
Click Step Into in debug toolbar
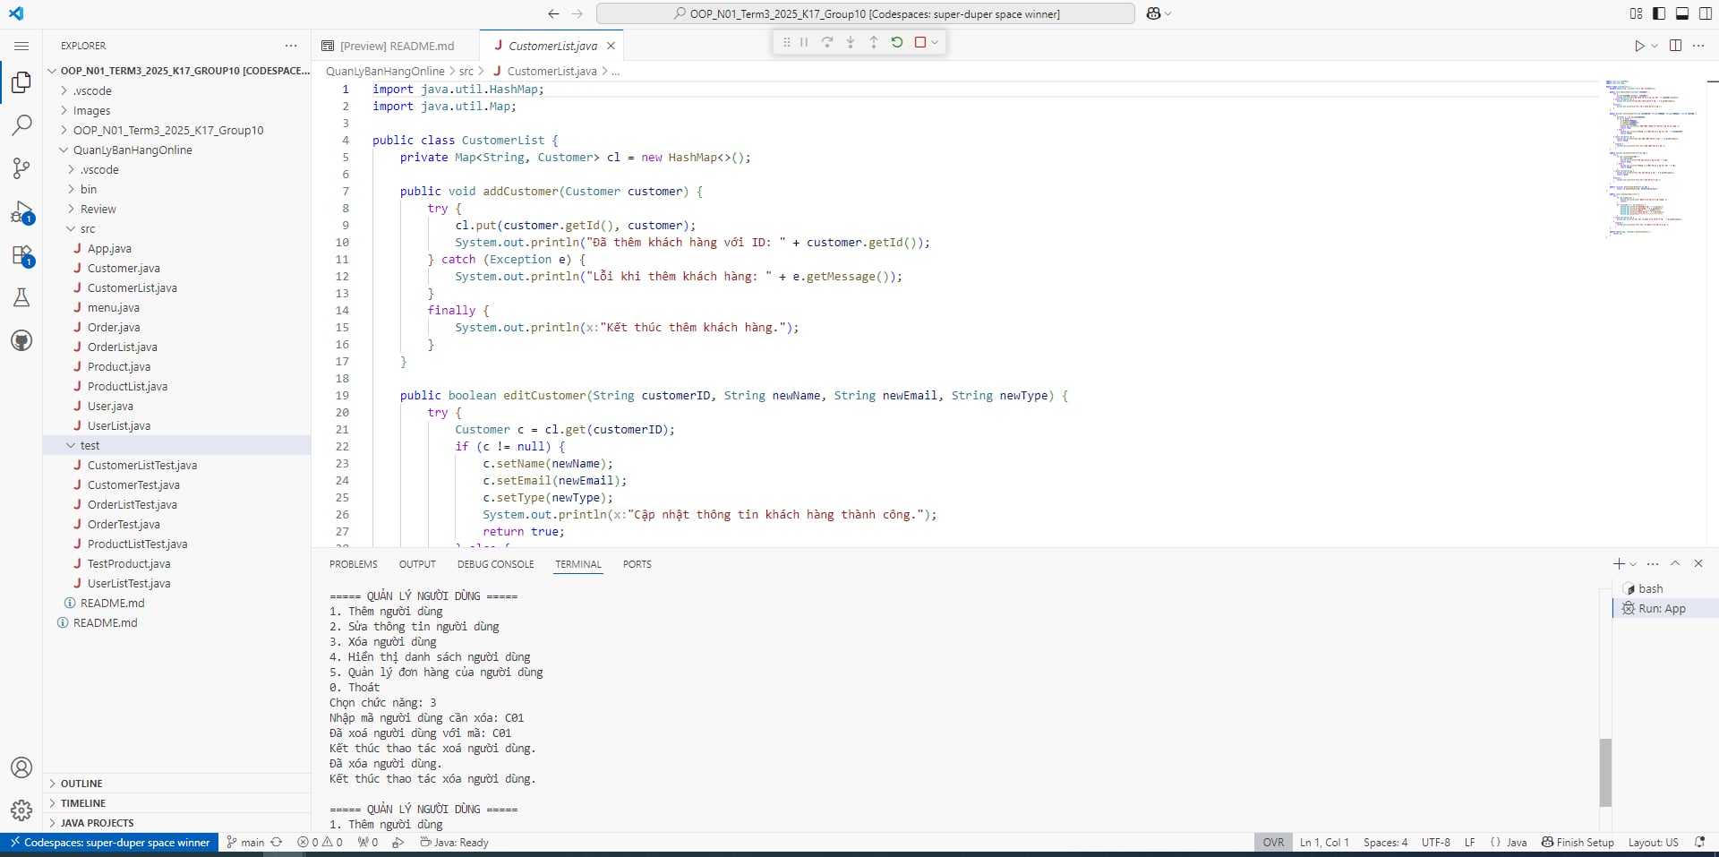pyautogui.click(x=851, y=42)
